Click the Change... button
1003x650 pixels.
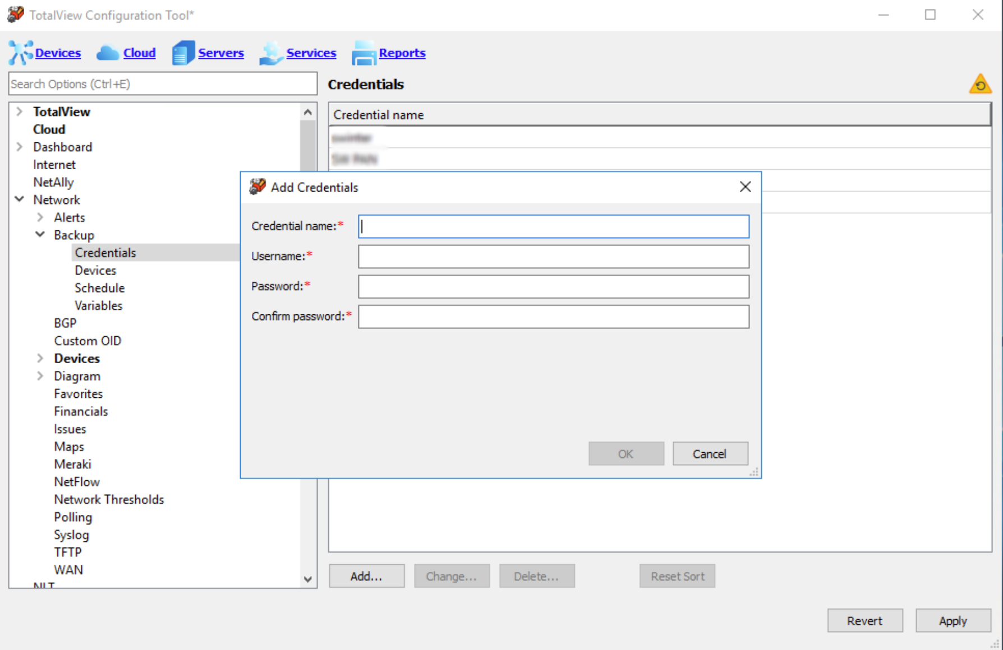coord(452,576)
